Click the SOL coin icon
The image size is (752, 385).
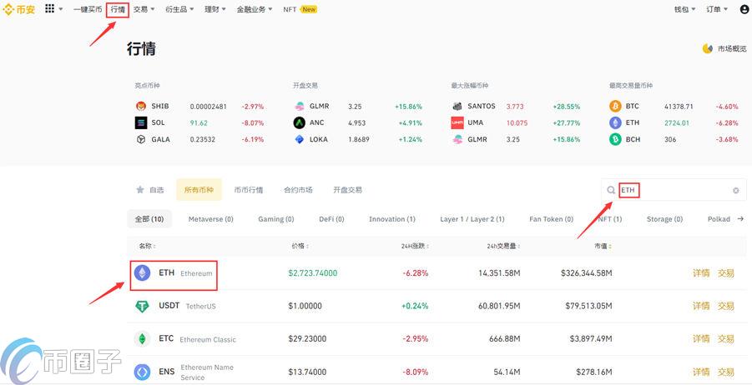point(140,122)
